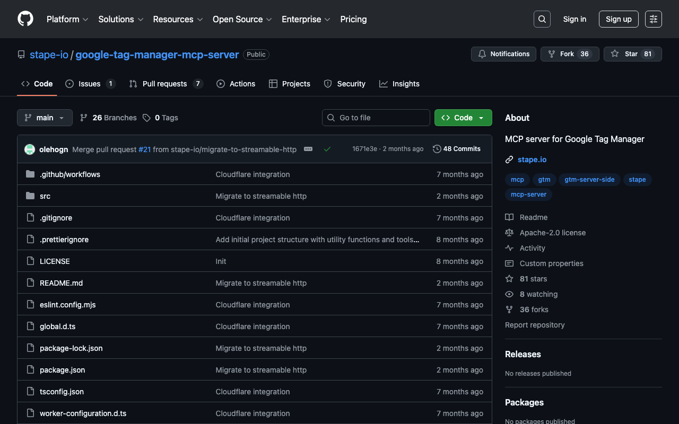Viewport: 679px width, 424px height.
Task: Click the link icon next to stape.io
Action: pos(509,160)
